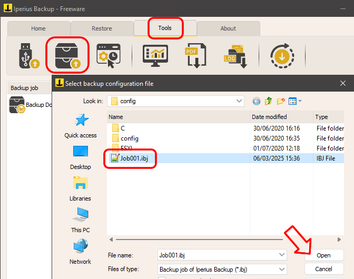Open the scheduler settings window icon

click(x=109, y=56)
